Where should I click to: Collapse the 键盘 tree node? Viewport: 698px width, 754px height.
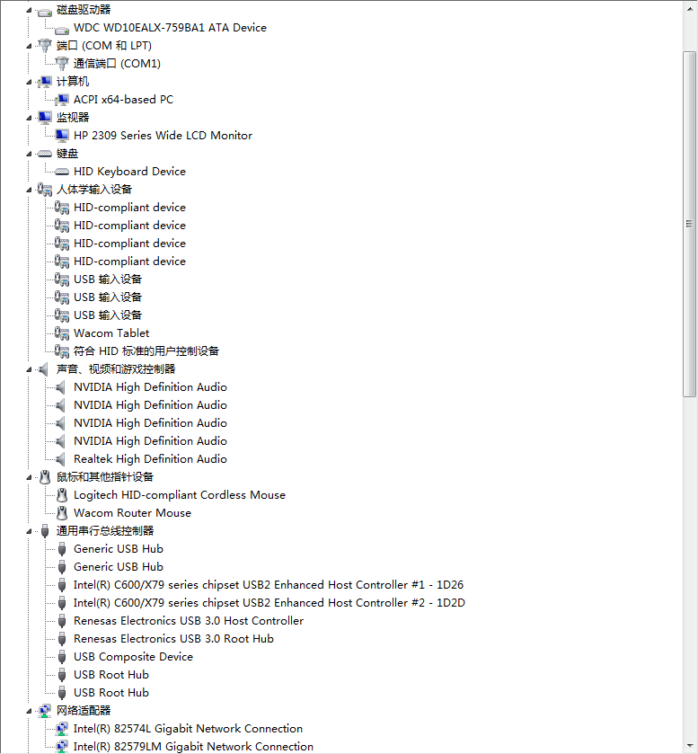[x=29, y=155]
